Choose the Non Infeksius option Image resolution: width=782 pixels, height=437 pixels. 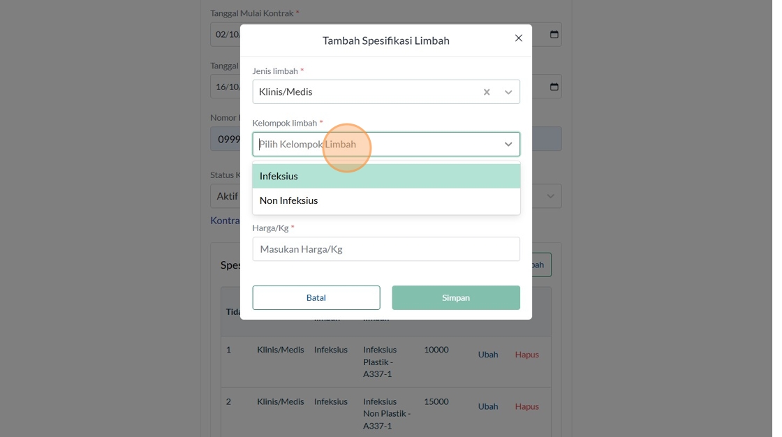386,200
